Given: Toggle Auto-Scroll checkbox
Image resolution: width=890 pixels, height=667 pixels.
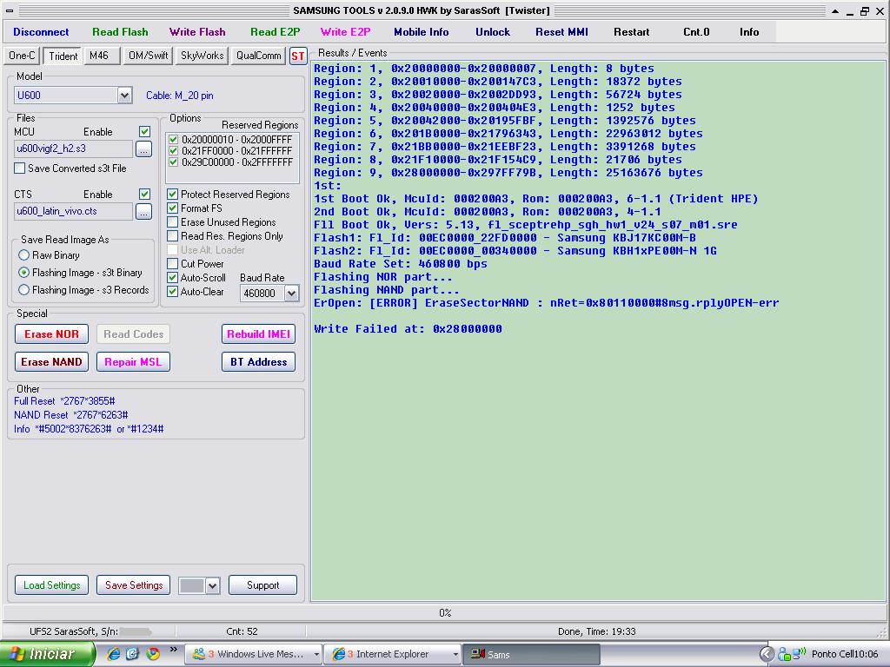Looking at the screenshot, I should click(x=173, y=278).
